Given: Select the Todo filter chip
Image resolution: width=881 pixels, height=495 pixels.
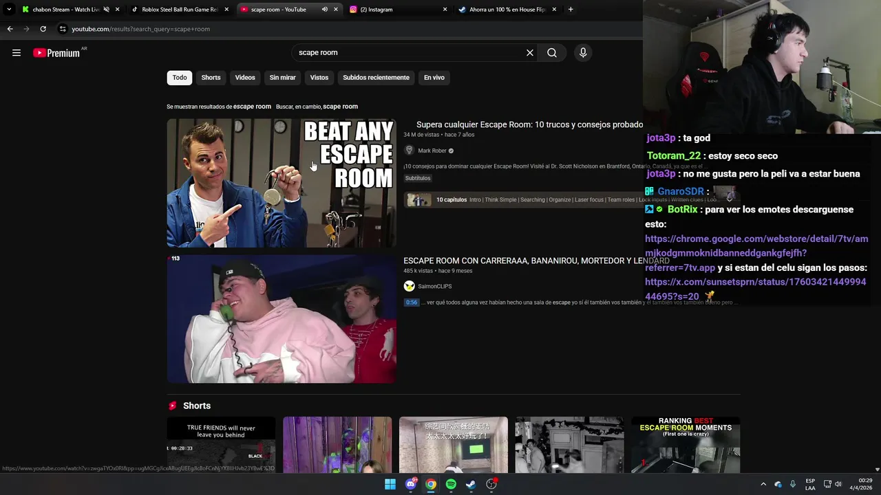Looking at the screenshot, I should point(180,78).
